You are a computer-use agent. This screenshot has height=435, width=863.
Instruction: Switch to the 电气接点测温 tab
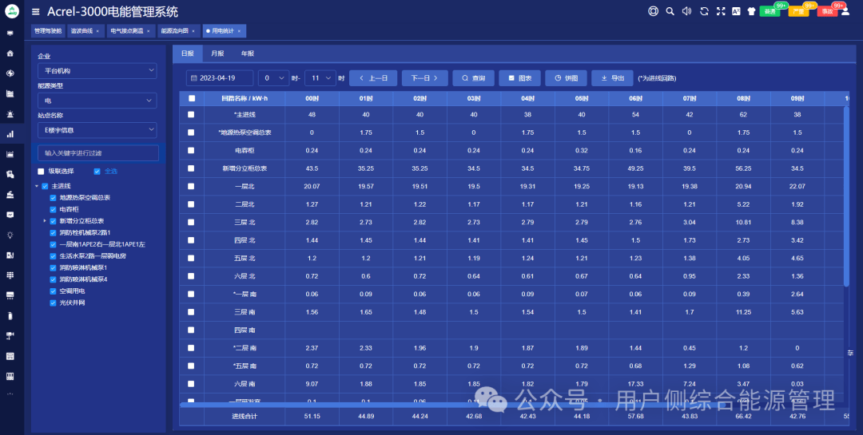pyautogui.click(x=130, y=31)
